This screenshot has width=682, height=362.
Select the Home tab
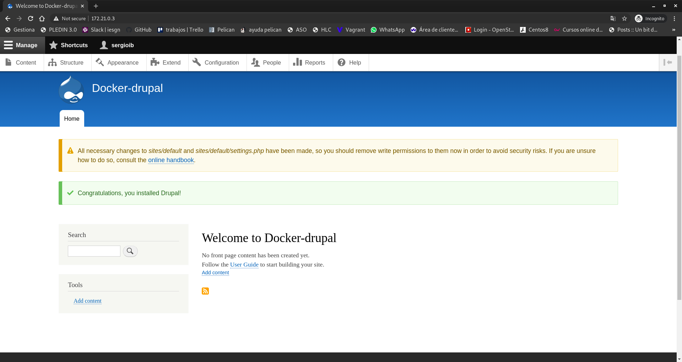click(72, 119)
